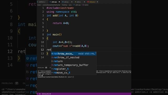This screenshot has width=168, height=95.
Task: Select the return keyword suggestion
Action: point(74,61)
